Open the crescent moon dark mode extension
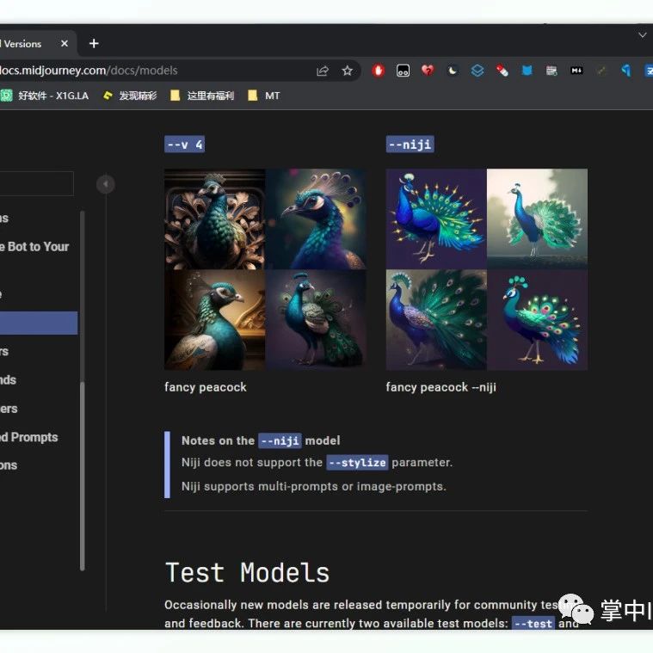653x653 pixels. (453, 71)
